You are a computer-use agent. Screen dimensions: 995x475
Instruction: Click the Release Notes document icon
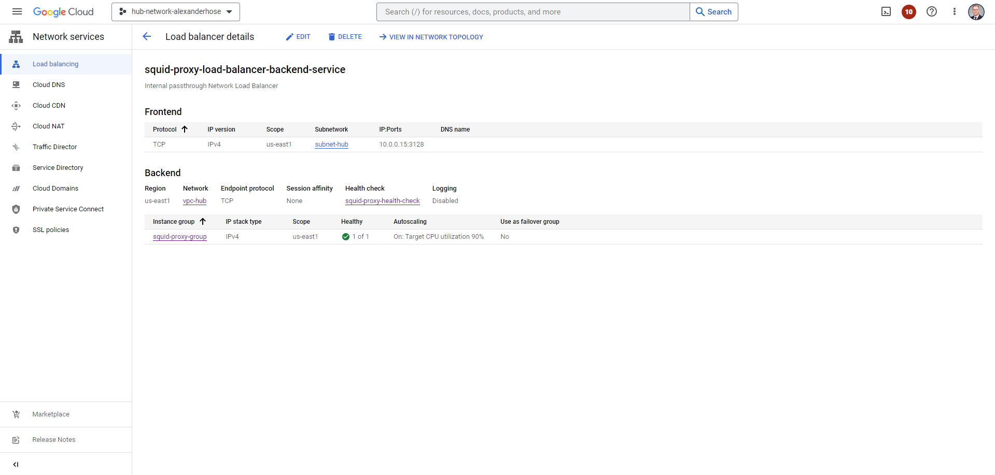pyautogui.click(x=16, y=440)
